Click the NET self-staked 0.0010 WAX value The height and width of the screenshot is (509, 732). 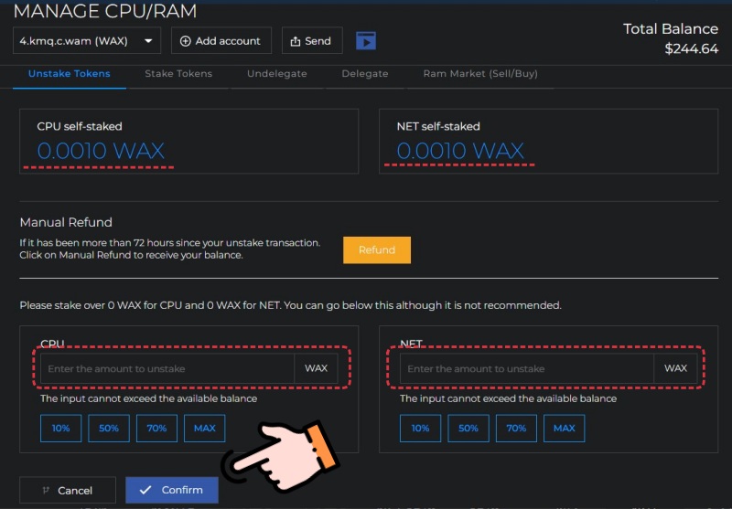click(x=460, y=151)
